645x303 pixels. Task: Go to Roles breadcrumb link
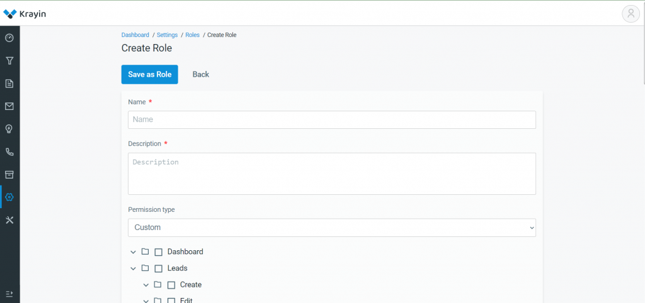point(193,35)
